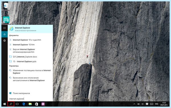
Task: Click the battery status tray icon
Action: click(139, 104)
